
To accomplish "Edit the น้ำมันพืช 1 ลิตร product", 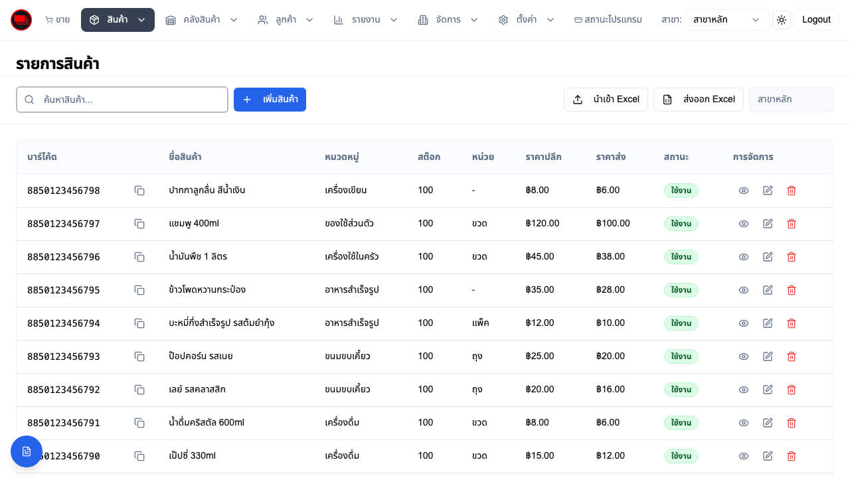I will click(768, 257).
